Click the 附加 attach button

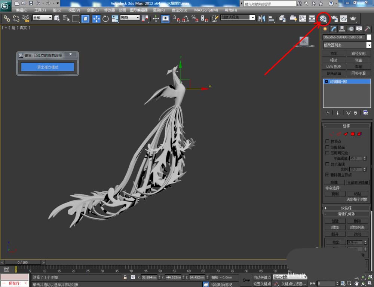[335, 228]
